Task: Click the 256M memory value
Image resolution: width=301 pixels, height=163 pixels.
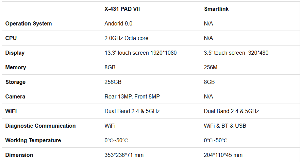Action: coord(211,67)
